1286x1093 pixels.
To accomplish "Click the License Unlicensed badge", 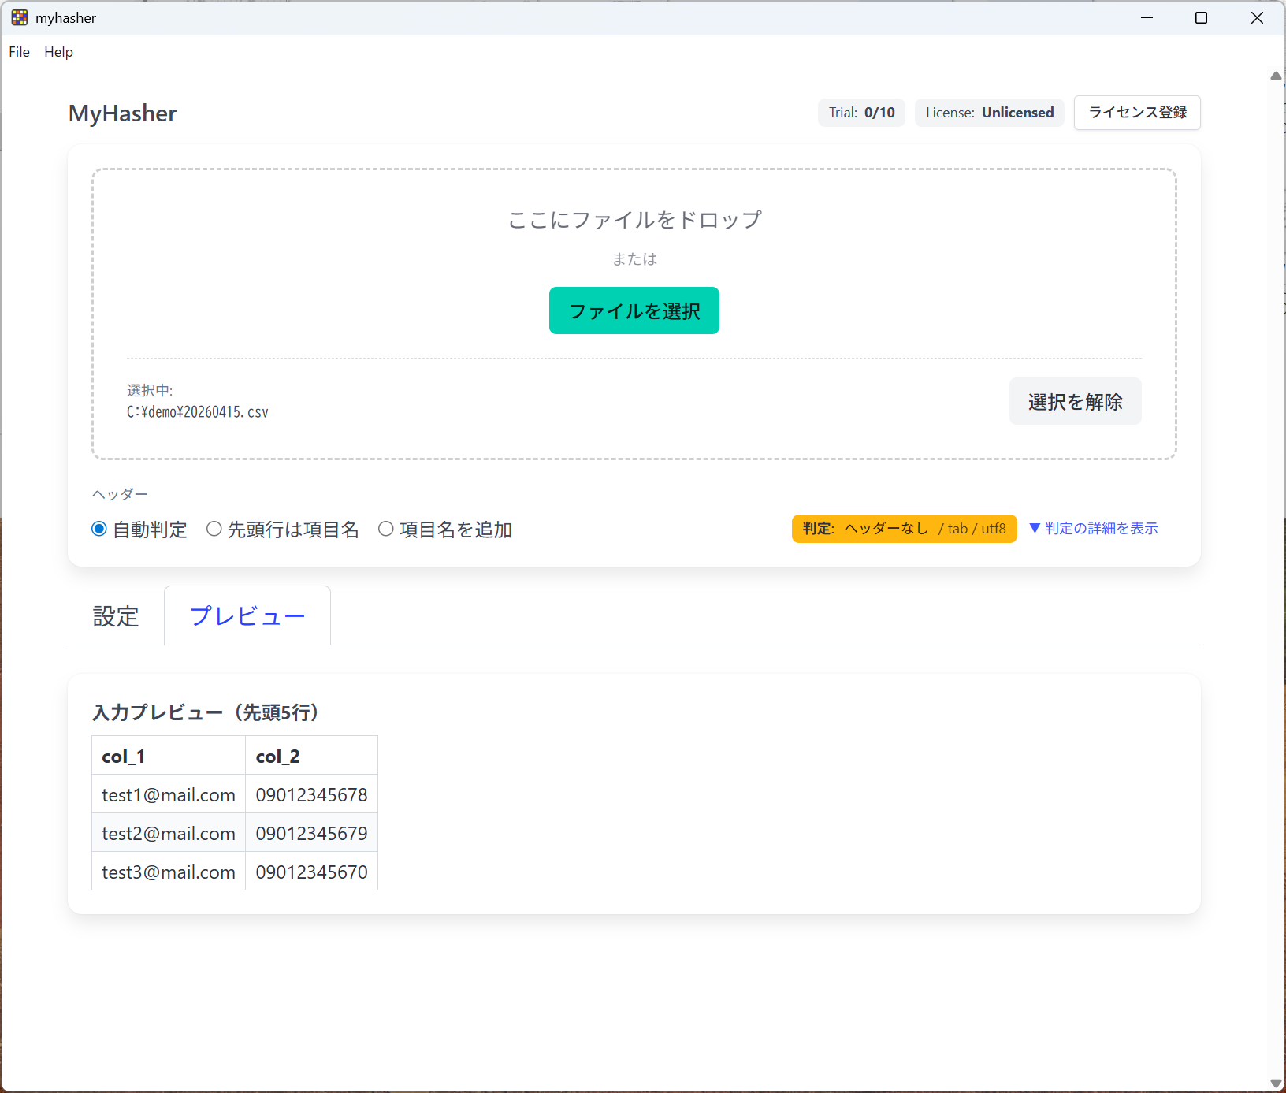I will click(990, 113).
